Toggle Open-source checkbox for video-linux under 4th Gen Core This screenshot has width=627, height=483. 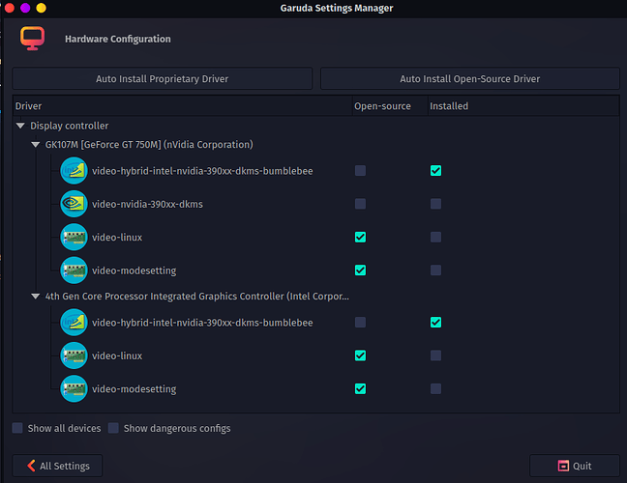[360, 355]
